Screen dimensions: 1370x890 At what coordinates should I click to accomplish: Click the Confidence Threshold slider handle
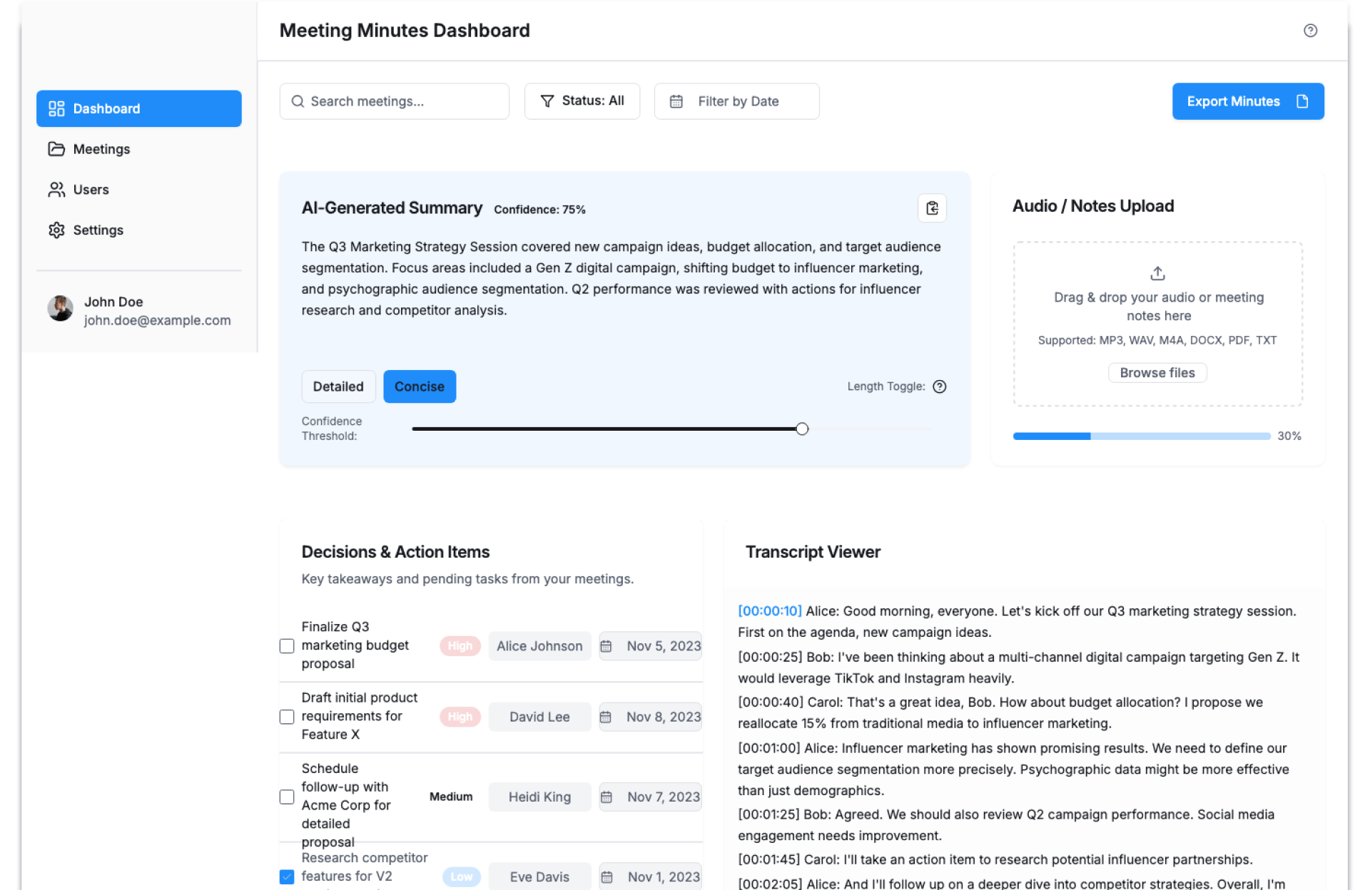[802, 429]
